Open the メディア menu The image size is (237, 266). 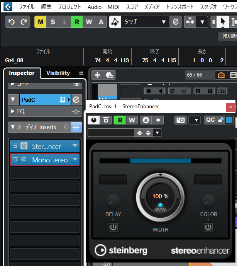coord(152,7)
